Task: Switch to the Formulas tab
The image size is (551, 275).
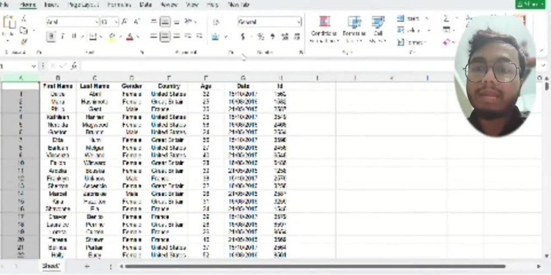Action: click(x=119, y=5)
